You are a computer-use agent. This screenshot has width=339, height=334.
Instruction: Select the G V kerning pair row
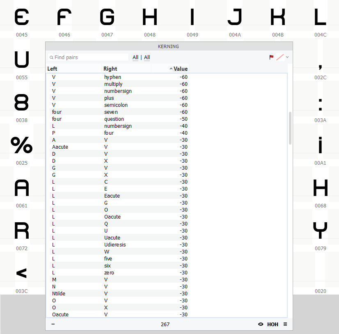point(119,168)
